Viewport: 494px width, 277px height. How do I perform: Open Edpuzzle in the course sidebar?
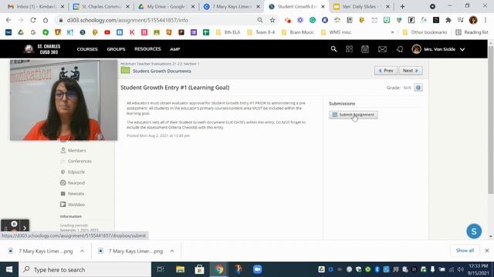(x=76, y=172)
